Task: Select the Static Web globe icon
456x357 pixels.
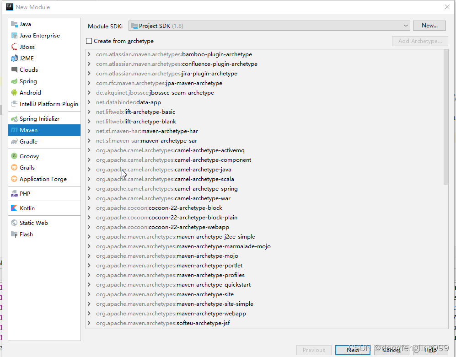Action: coord(14,223)
